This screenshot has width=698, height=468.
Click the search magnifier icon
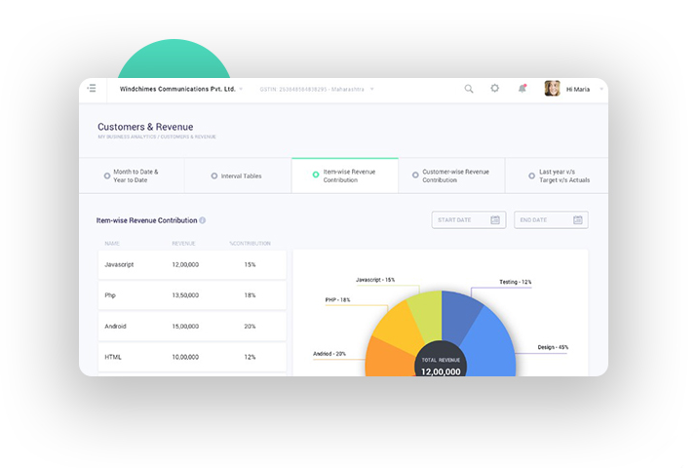(x=469, y=89)
